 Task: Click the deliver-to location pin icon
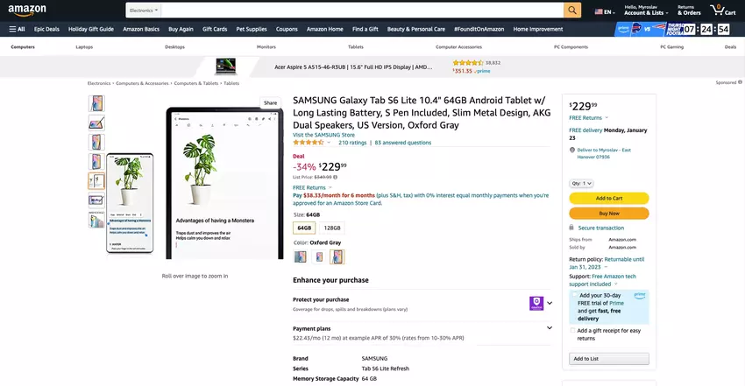click(x=572, y=150)
